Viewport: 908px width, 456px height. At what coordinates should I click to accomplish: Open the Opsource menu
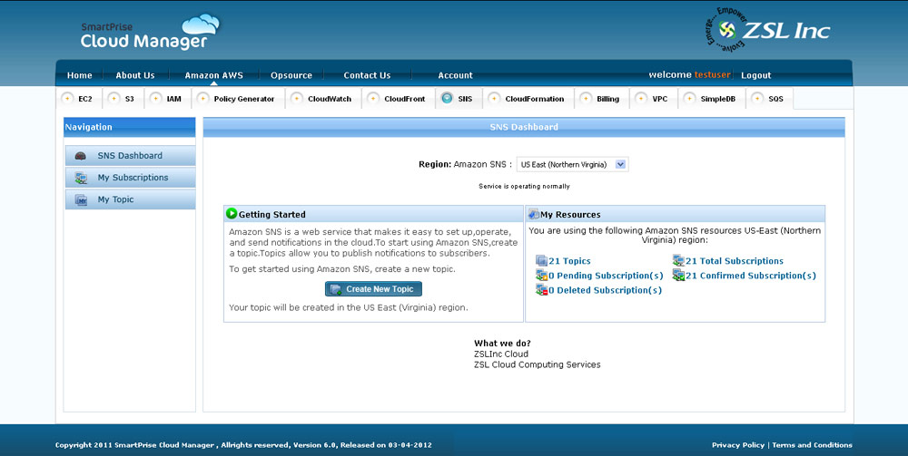pos(291,75)
